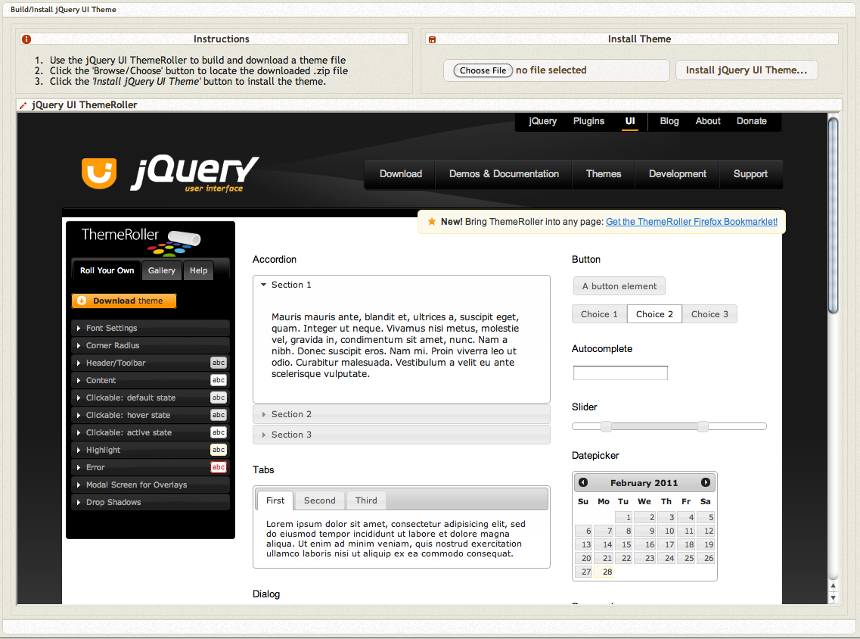The image size is (860, 639).
Task: Click Install jQuery UI Theme button
Action: click(747, 70)
